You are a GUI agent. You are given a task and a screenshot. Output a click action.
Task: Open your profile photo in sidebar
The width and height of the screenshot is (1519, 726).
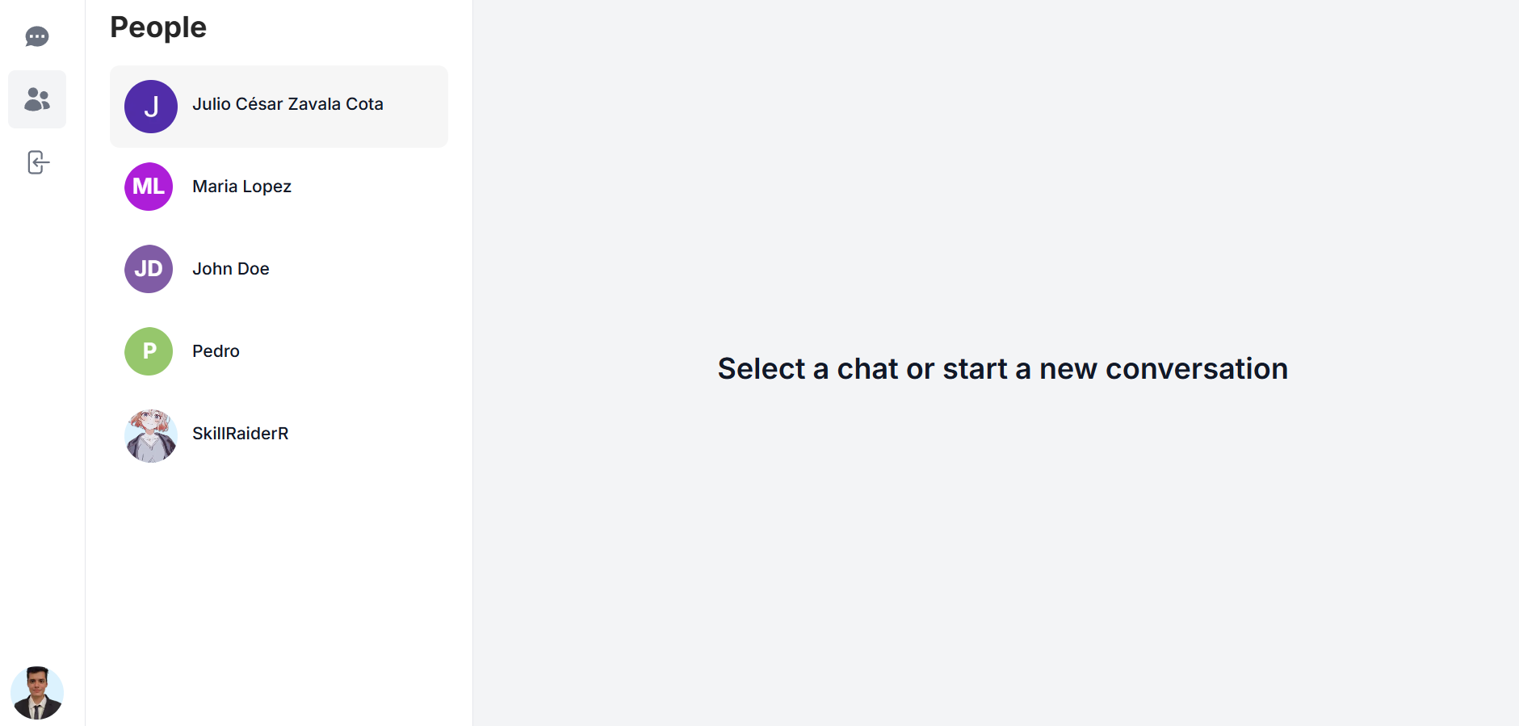pos(37,693)
